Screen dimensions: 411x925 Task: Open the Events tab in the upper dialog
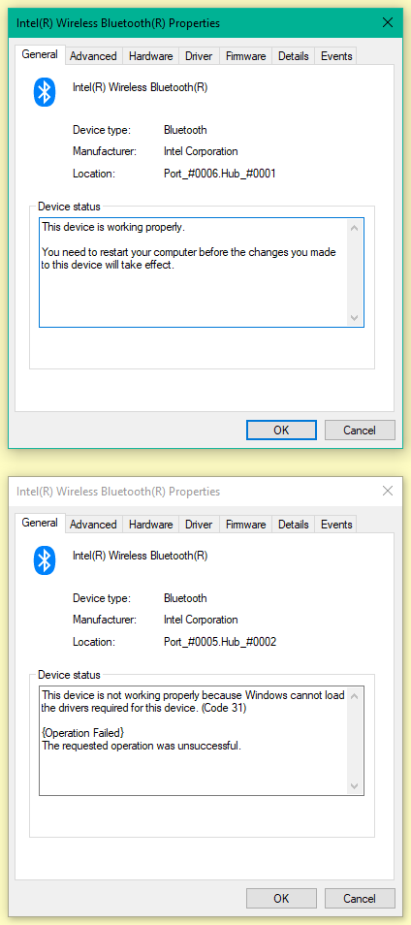pos(336,56)
